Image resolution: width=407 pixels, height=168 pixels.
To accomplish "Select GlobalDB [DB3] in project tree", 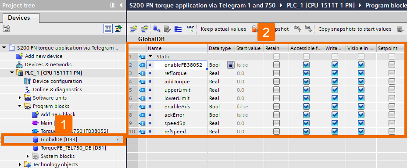I will coord(59,139).
